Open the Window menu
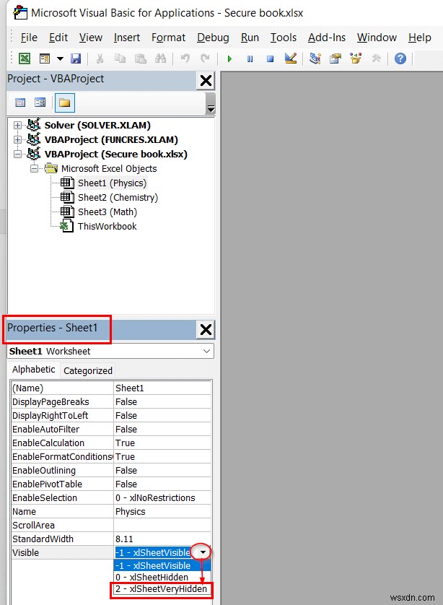 (x=377, y=38)
